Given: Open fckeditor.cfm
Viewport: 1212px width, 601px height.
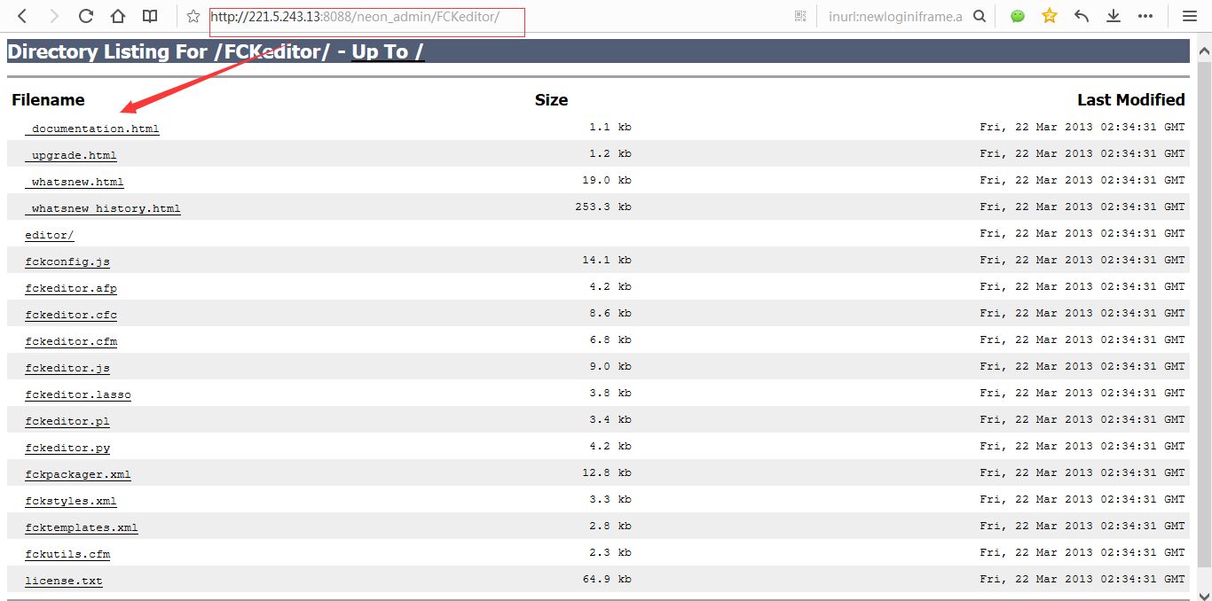Looking at the screenshot, I should 71,341.
